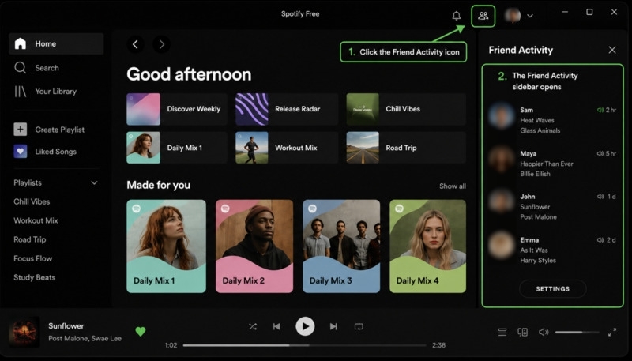Open Release Radar tile
The width and height of the screenshot is (632, 361).
click(287, 109)
